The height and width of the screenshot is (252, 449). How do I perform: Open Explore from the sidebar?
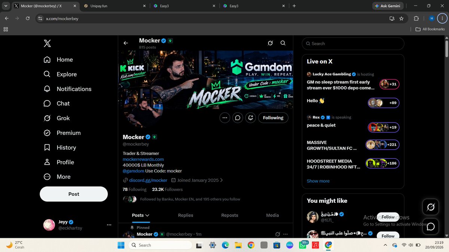pos(60,74)
